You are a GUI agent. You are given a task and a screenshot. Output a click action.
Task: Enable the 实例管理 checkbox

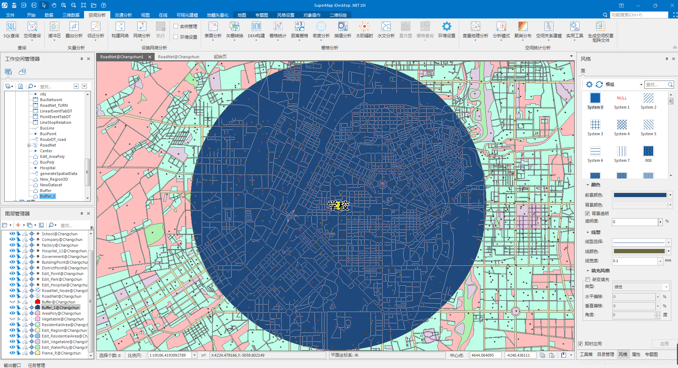tap(176, 26)
